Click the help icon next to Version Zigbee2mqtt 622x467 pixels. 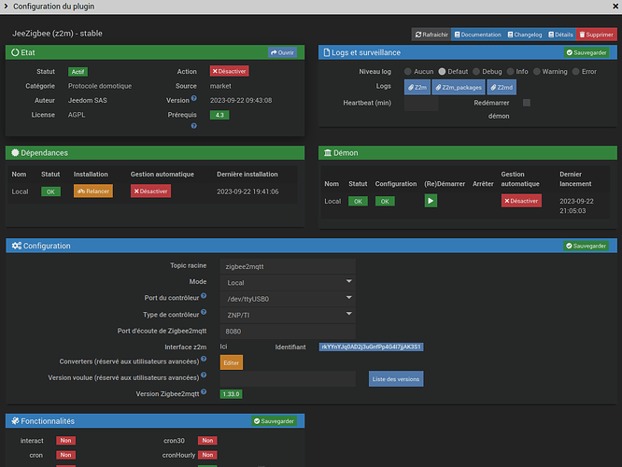[204, 391]
